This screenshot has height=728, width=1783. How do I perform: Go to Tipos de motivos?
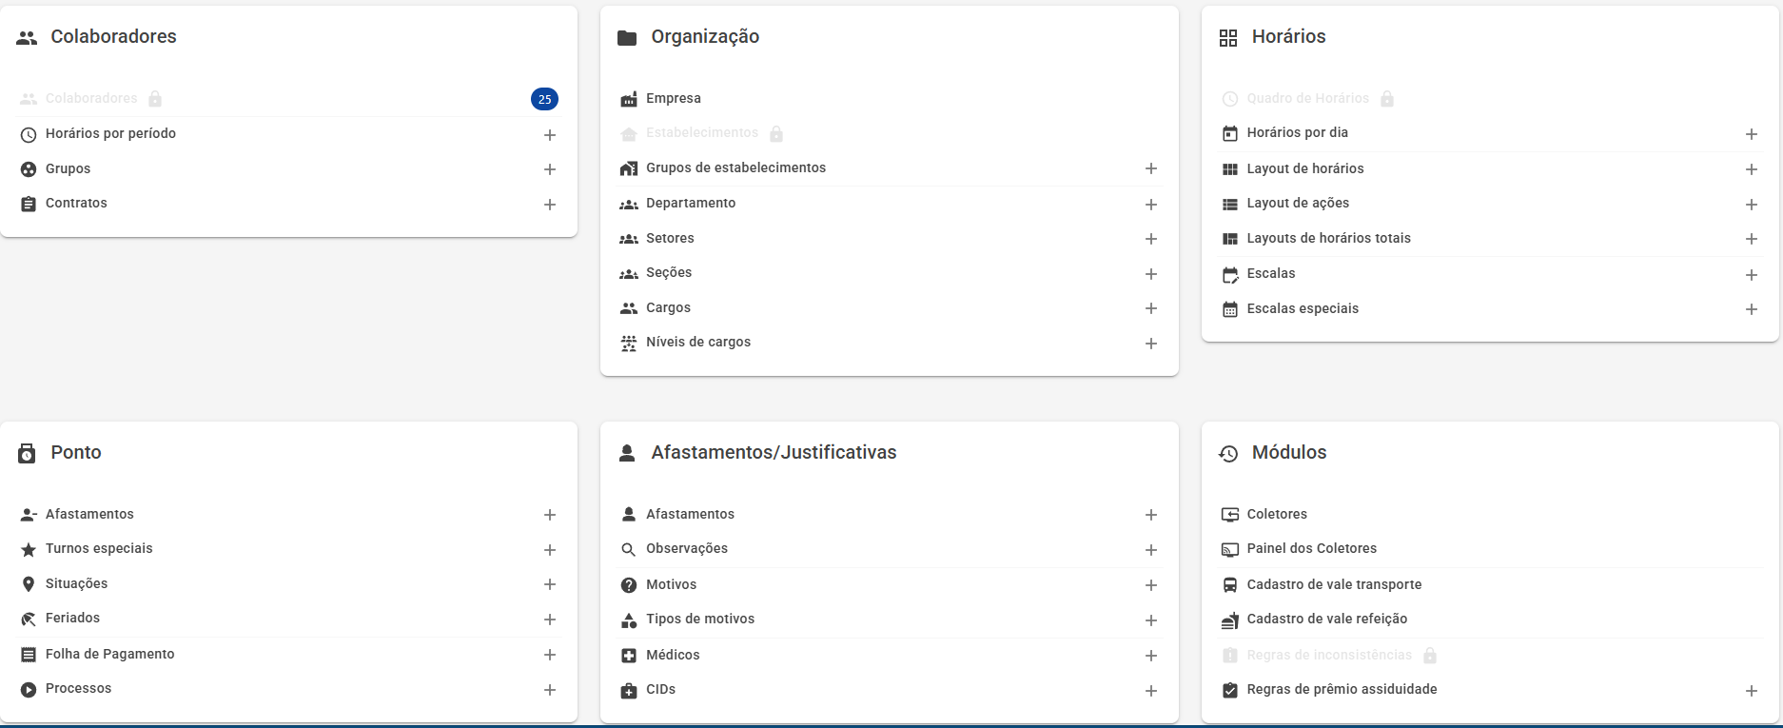(700, 619)
